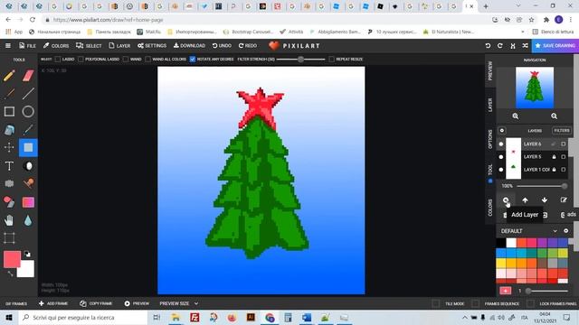579x325 pixels.
Task: Select the Gradient tool
Action: [28, 202]
